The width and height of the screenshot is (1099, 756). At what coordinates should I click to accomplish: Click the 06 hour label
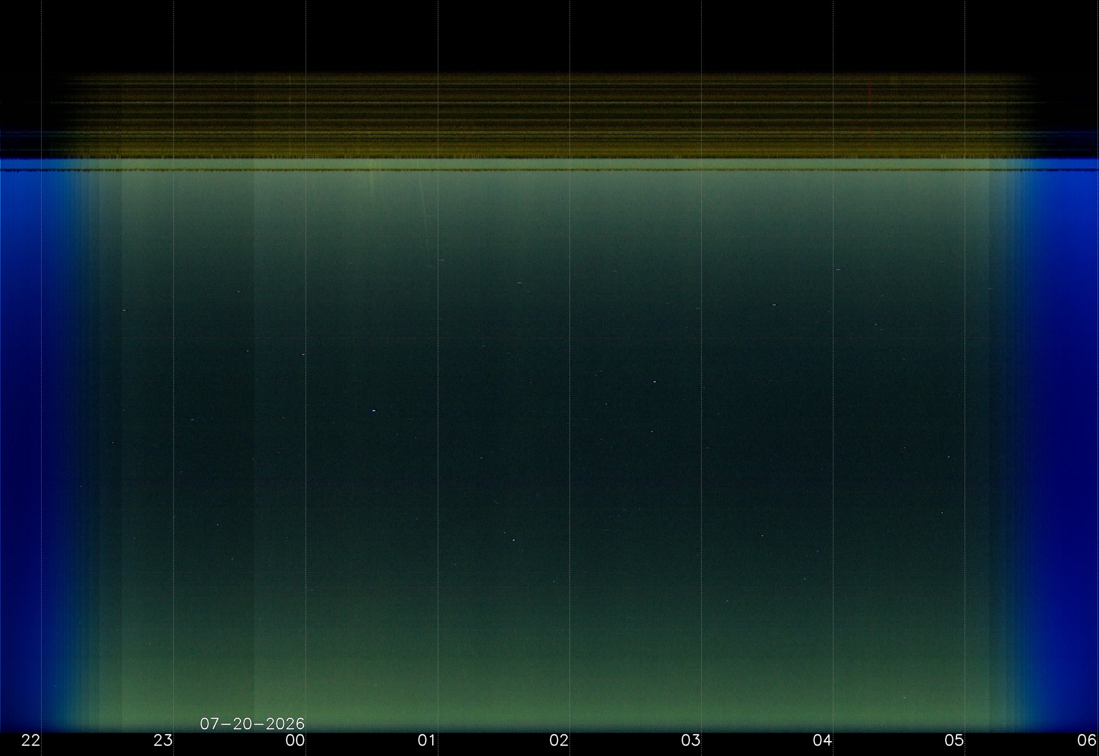(1087, 741)
